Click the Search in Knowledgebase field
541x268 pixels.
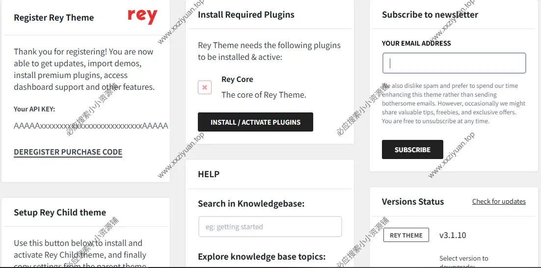pos(270,227)
